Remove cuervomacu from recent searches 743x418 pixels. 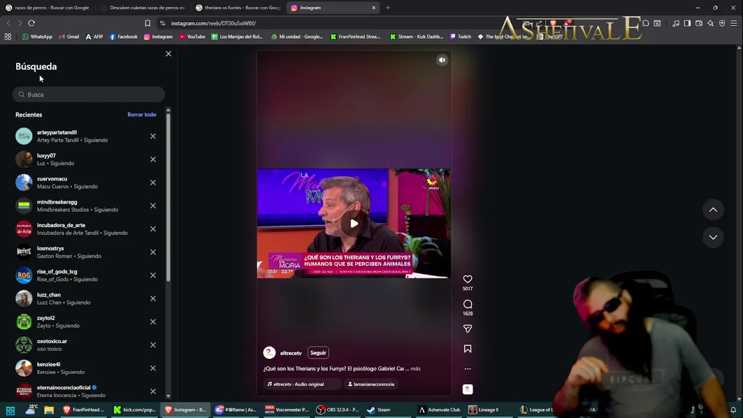click(x=153, y=183)
